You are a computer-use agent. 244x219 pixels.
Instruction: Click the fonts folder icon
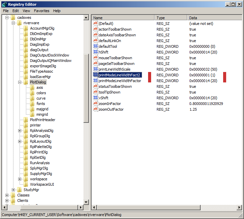pyautogui.click(x=32, y=104)
